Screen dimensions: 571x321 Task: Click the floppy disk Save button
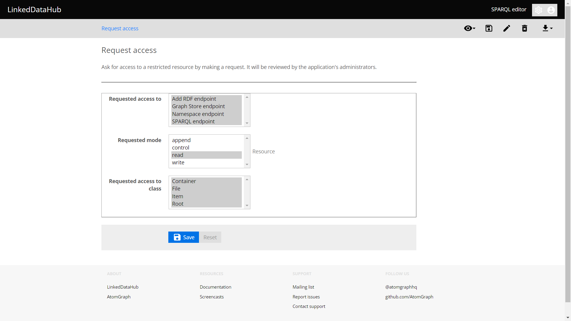pyautogui.click(x=183, y=237)
